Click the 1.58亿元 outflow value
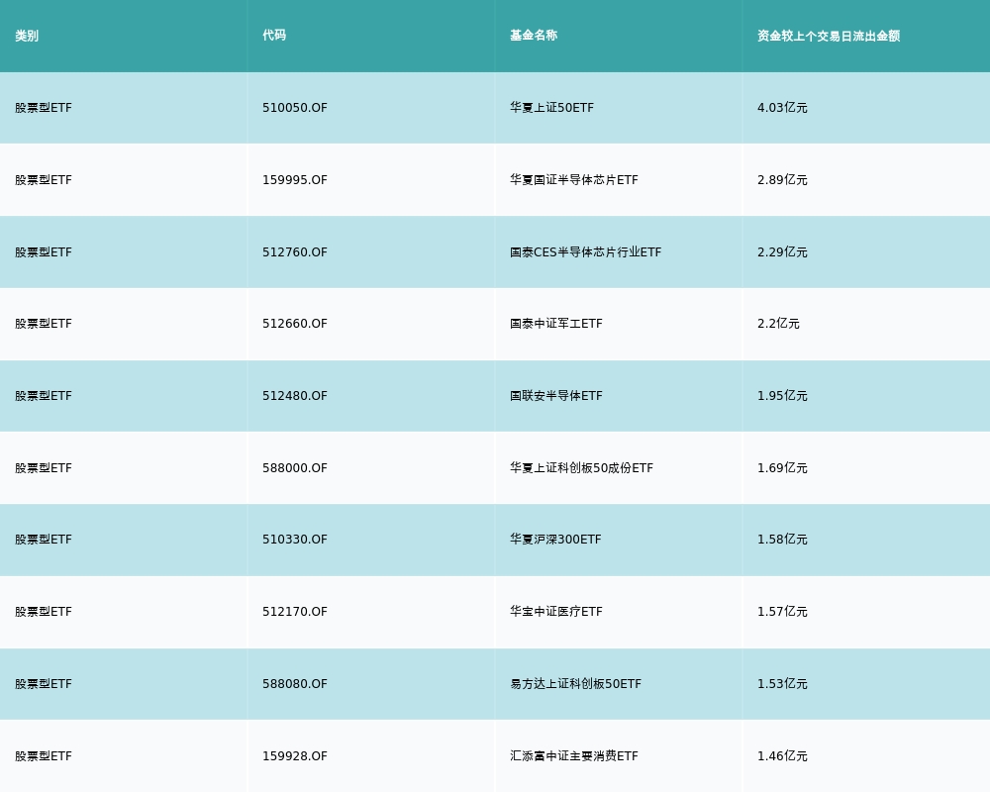The width and height of the screenshot is (990, 792). [782, 540]
